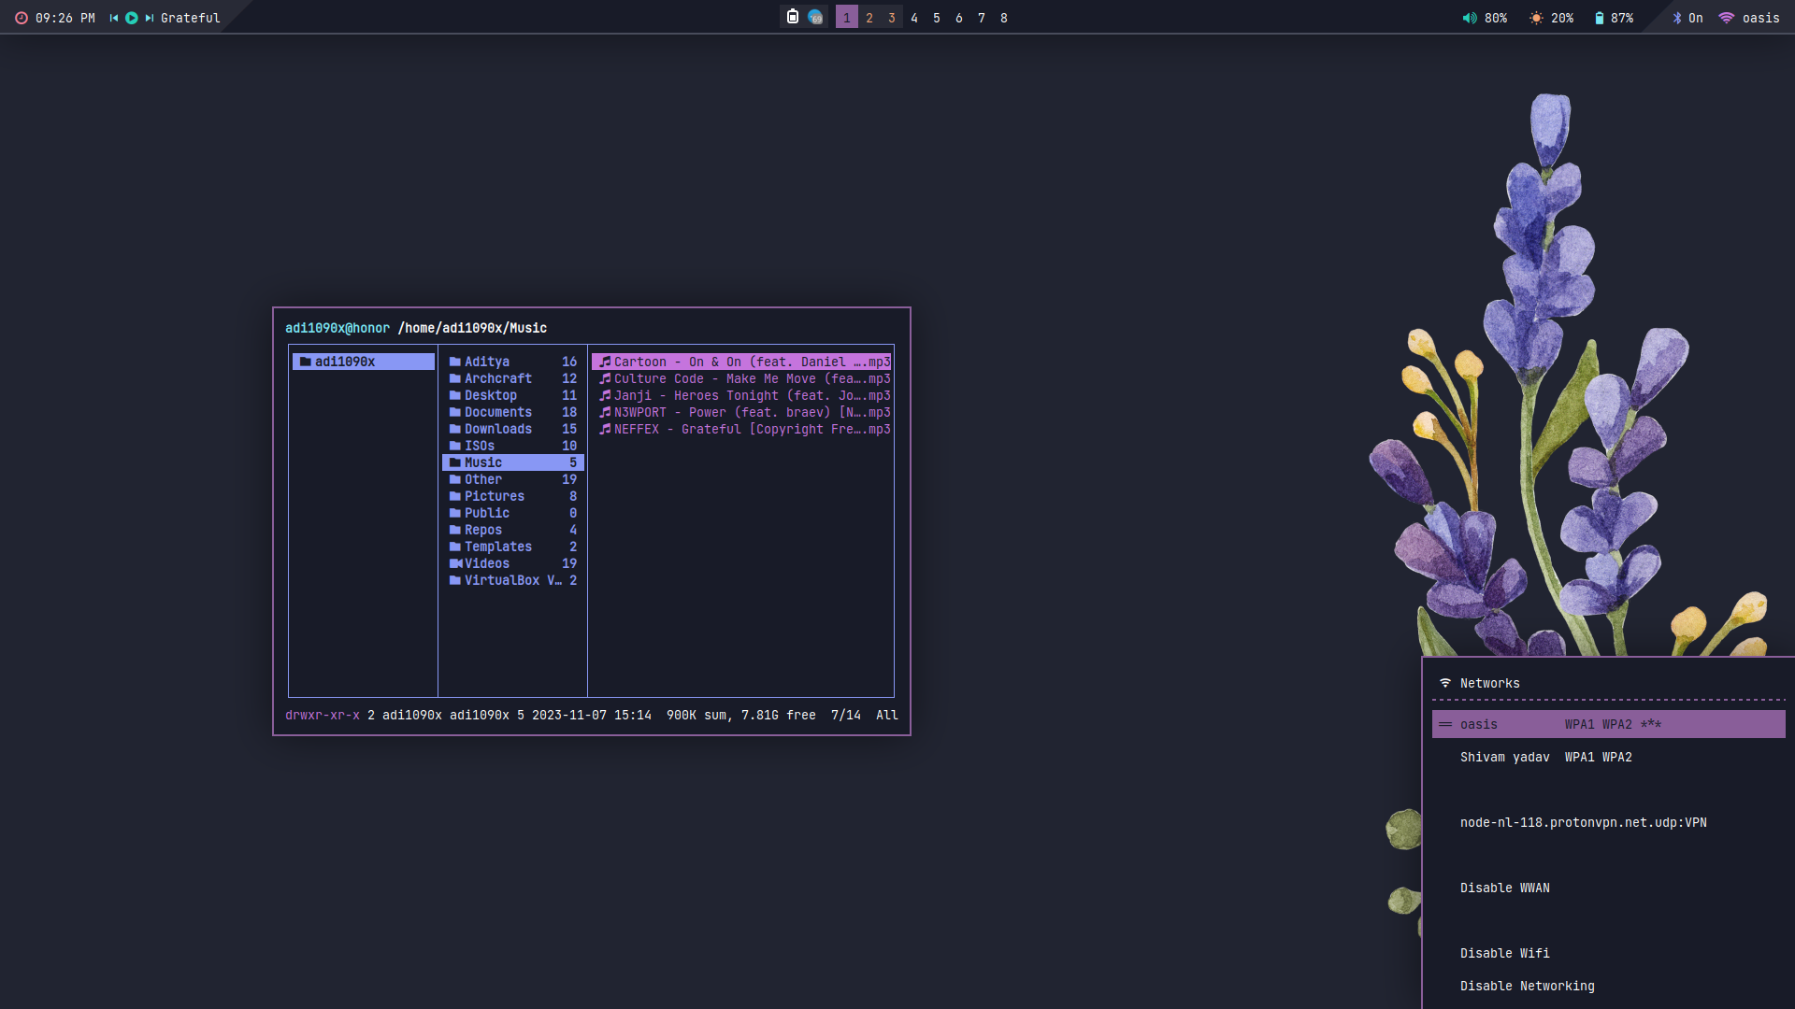Skip to next track via top bar icon
This screenshot has height=1009, width=1795.
[149, 18]
